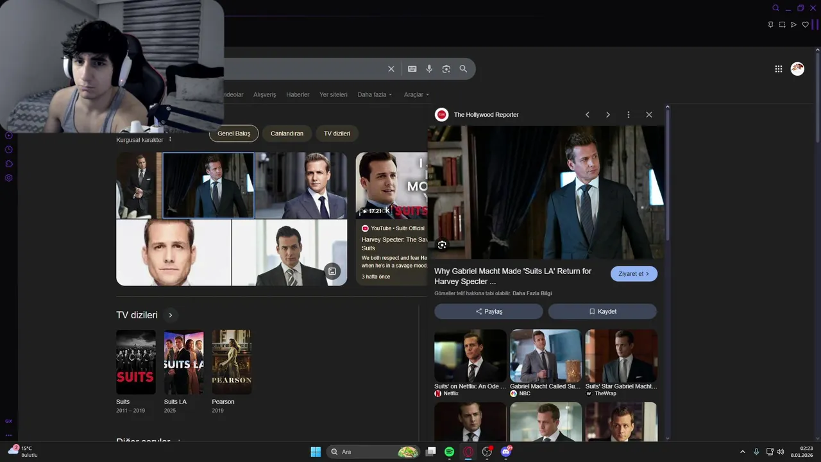
Task: Open three-dot options in image preview header
Action: tap(628, 114)
